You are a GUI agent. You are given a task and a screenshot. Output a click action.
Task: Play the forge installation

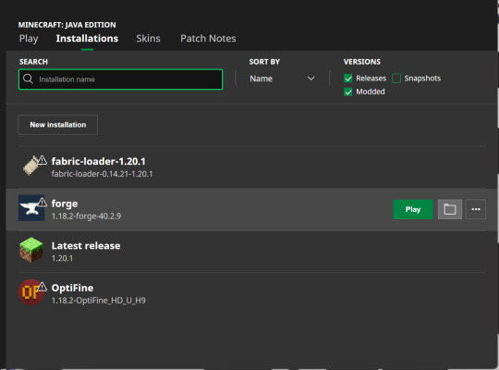click(413, 209)
